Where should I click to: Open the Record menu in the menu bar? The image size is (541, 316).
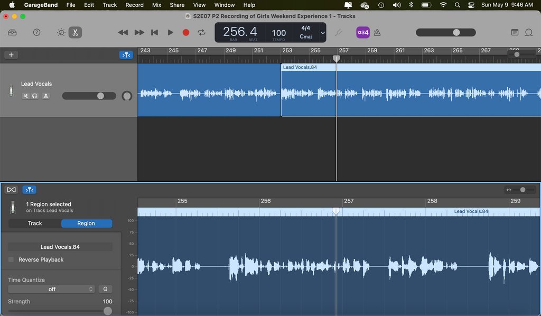134,5
